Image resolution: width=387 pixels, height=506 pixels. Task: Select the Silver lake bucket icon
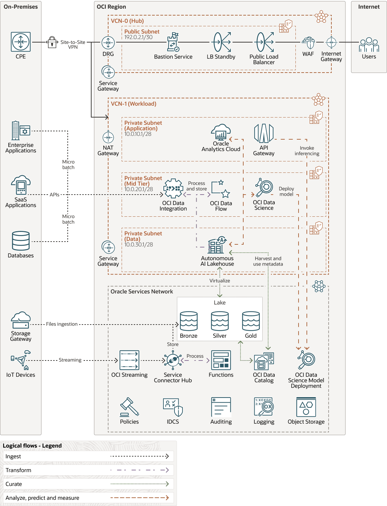coord(220,321)
